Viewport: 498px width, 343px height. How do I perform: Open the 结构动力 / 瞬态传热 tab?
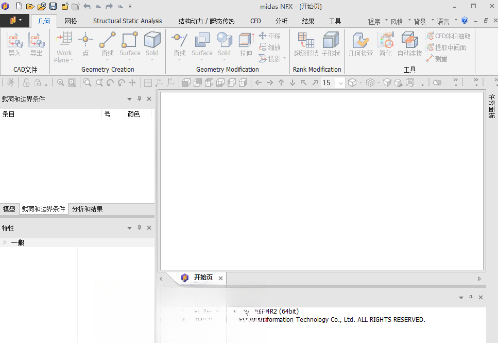(x=207, y=21)
